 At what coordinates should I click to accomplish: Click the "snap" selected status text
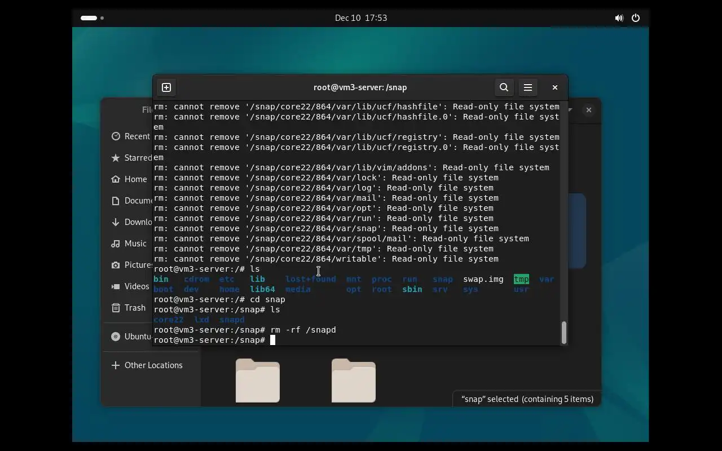click(527, 399)
